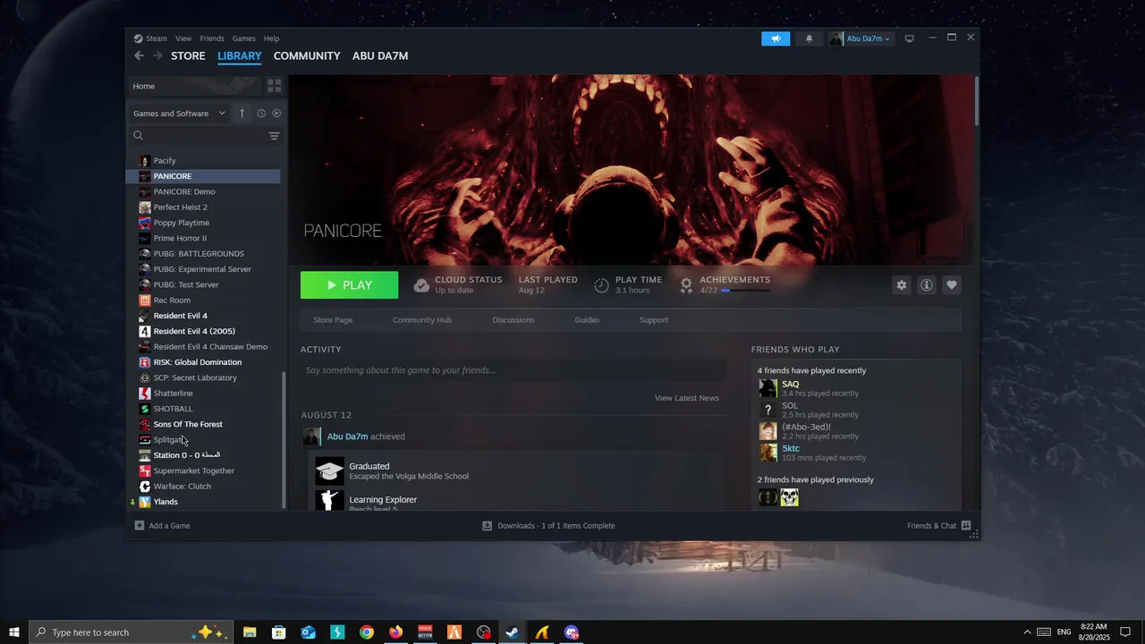This screenshot has height=644, width=1145.
Task: Click Home in the library sidebar
Action: [193, 86]
